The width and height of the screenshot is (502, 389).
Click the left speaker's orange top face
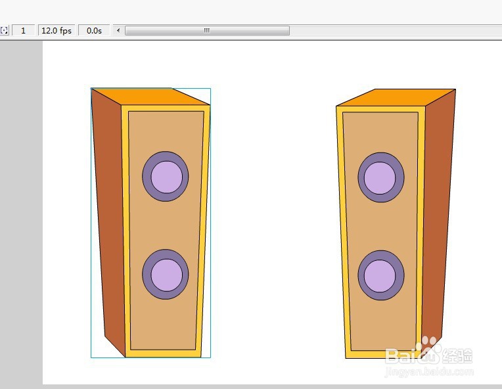(150, 96)
